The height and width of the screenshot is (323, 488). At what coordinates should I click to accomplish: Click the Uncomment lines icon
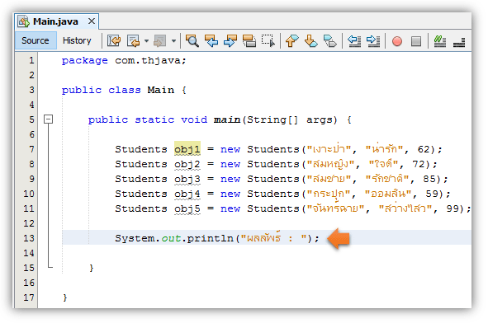click(x=459, y=42)
